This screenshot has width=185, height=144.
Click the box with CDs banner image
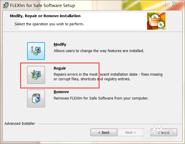pos(156,21)
